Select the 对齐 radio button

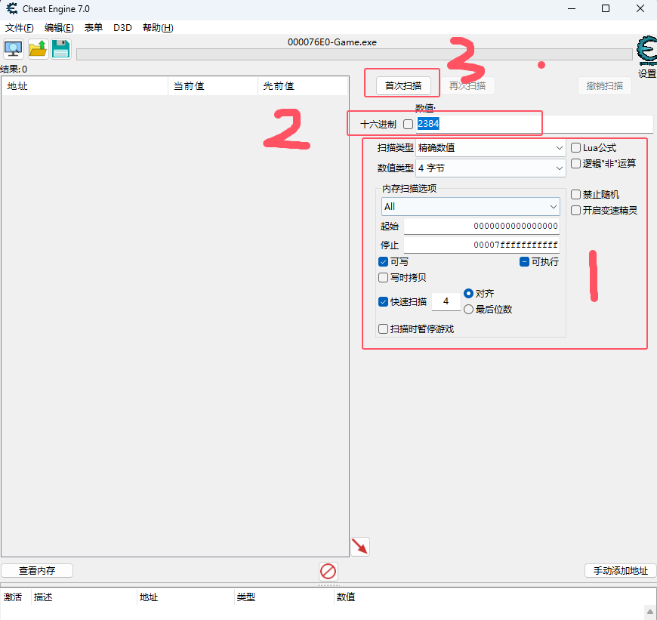click(468, 293)
